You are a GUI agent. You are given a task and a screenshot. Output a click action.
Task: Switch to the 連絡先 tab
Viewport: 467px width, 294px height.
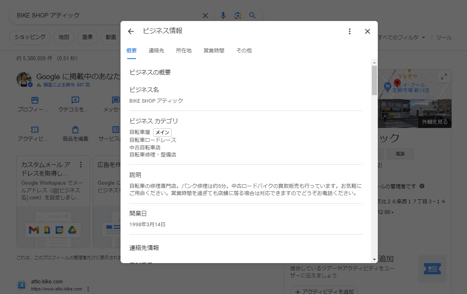pos(156,50)
